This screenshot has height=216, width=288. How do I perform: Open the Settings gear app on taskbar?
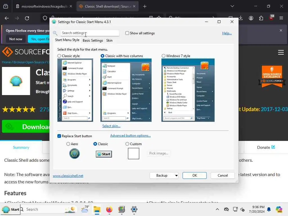coord(134,209)
